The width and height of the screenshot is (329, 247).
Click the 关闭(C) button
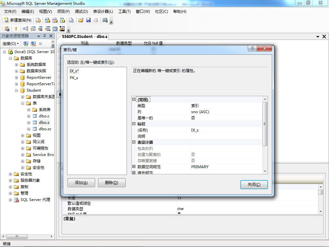pyautogui.click(x=254, y=185)
